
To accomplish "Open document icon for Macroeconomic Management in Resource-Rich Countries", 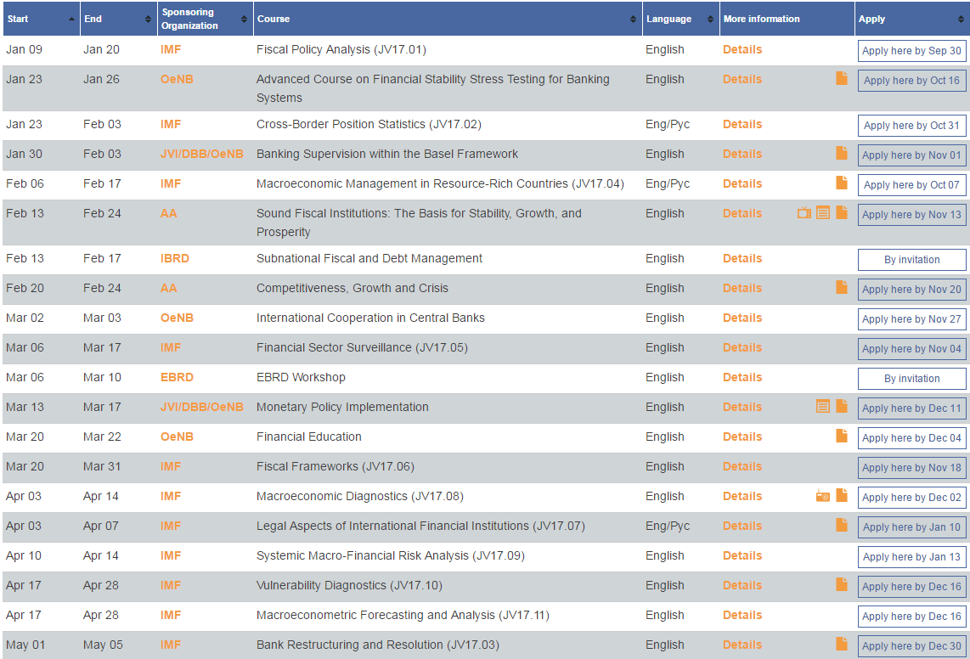I will tap(842, 183).
